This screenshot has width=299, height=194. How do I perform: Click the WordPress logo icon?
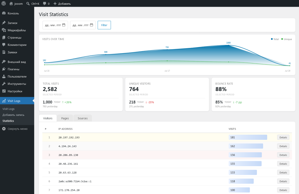click(x=4, y=4)
